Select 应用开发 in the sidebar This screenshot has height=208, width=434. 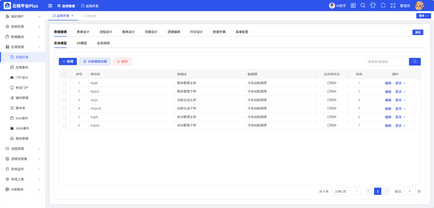point(23,57)
